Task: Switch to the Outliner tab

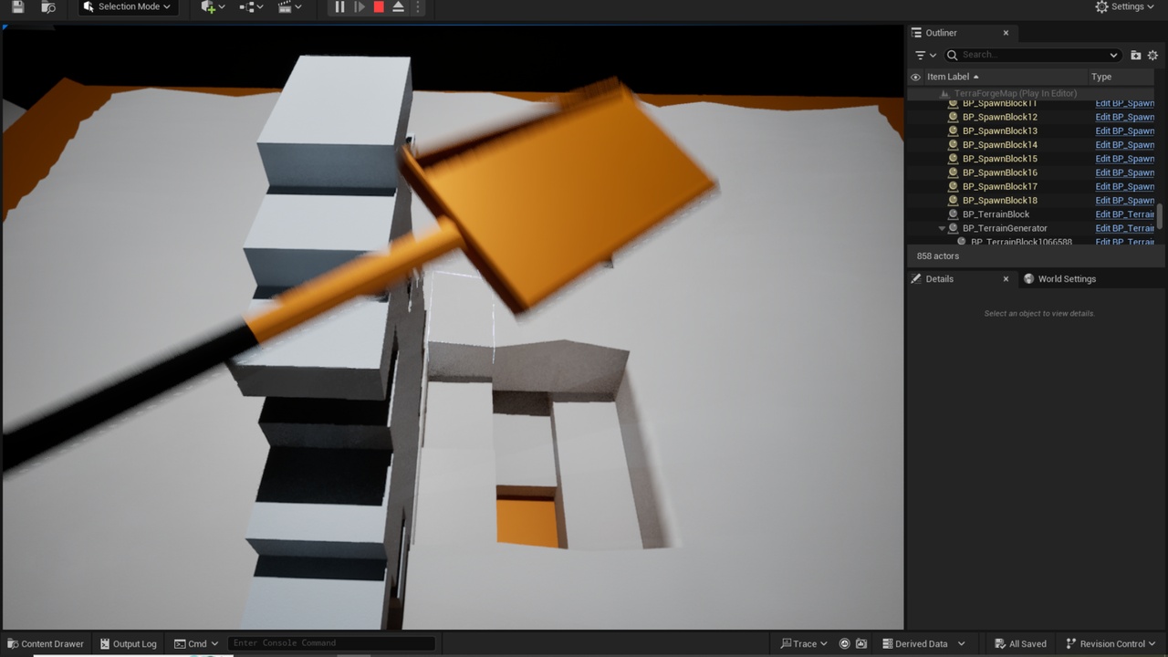Action: 941,33
